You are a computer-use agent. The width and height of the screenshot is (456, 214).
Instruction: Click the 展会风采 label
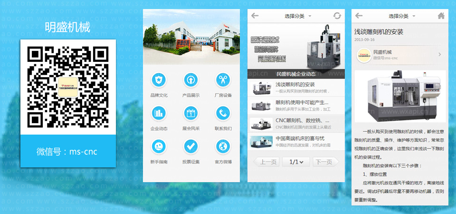[x=191, y=128]
